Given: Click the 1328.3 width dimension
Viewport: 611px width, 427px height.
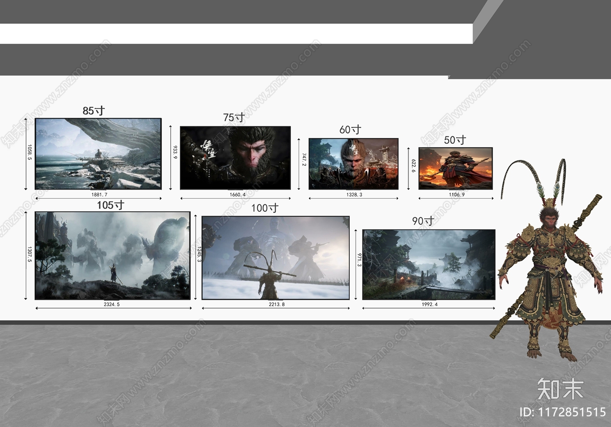Looking at the screenshot, I should (x=354, y=195).
